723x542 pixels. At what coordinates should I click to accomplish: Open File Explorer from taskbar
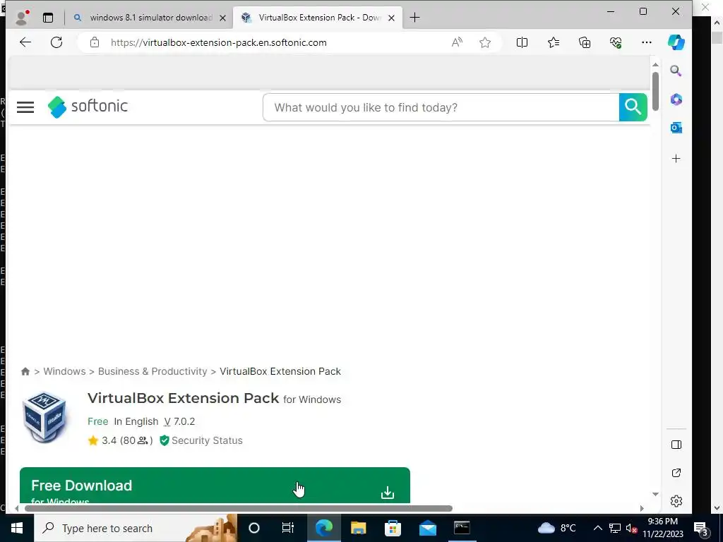(358, 528)
